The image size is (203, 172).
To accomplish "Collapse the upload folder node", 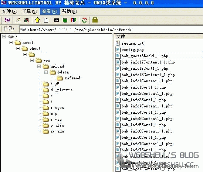I will click(x=39, y=66).
